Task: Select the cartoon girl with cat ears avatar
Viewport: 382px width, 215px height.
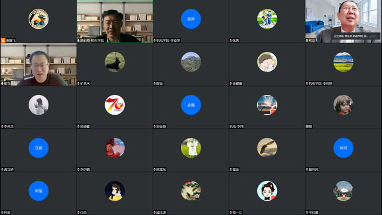Action: (x=267, y=191)
